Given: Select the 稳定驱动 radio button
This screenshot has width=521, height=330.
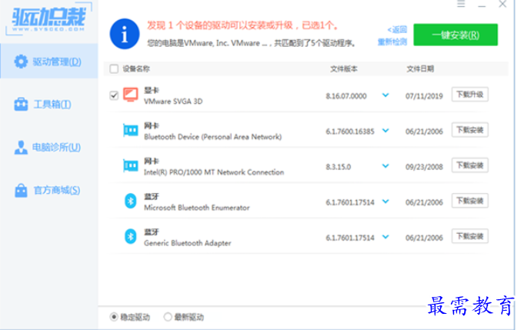Looking at the screenshot, I should 114,317.
